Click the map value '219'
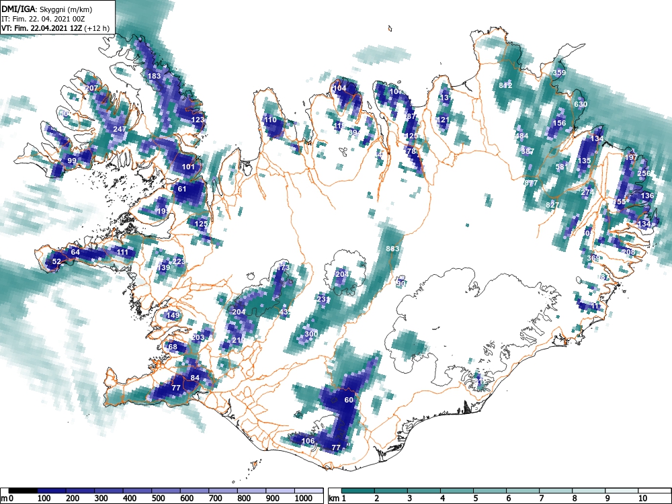Viewport: 672px width, 504px height. pos(239,340)
